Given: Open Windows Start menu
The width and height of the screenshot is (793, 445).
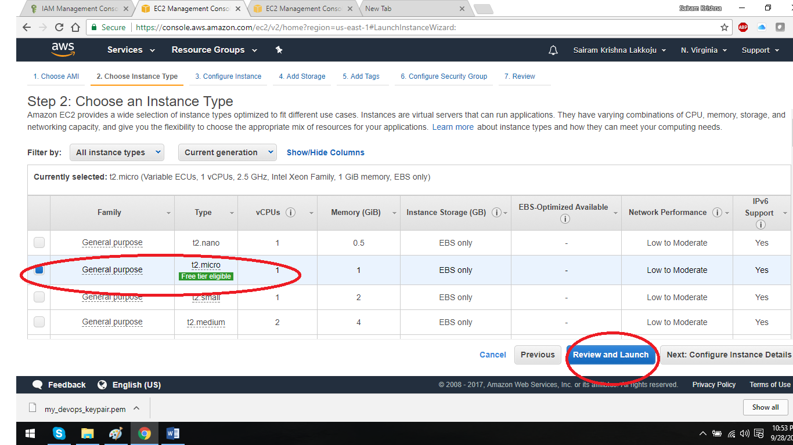Looking at the screenshot, I should (30, 433).
